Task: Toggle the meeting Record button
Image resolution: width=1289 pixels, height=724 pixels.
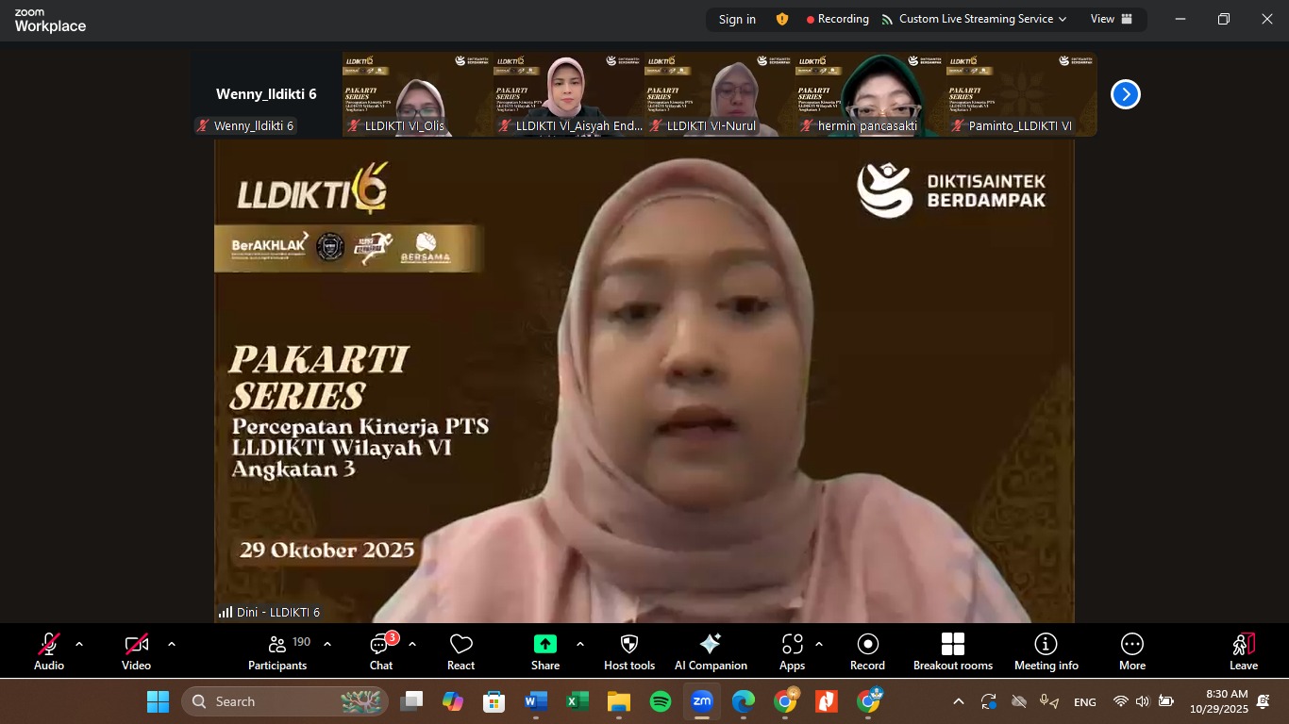Action: (x=867, y=651)
